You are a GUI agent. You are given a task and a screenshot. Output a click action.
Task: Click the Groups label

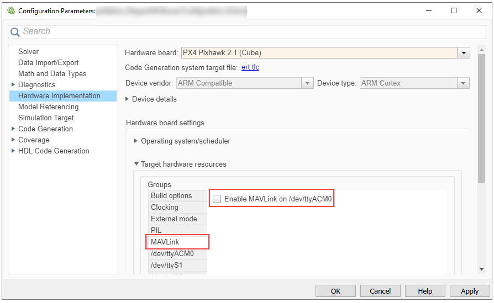(159, 185)
